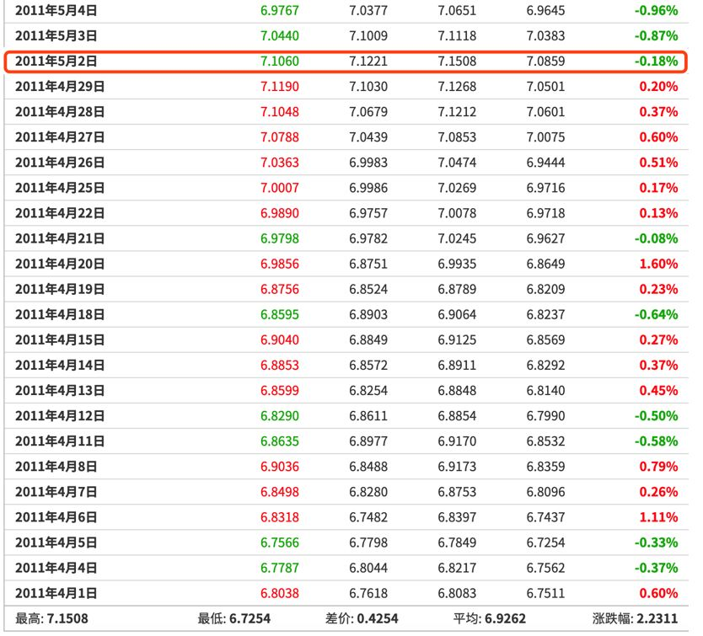Select the -0.08% change value
This screenshot has height=636, width=703.
[x=656, y=238]
